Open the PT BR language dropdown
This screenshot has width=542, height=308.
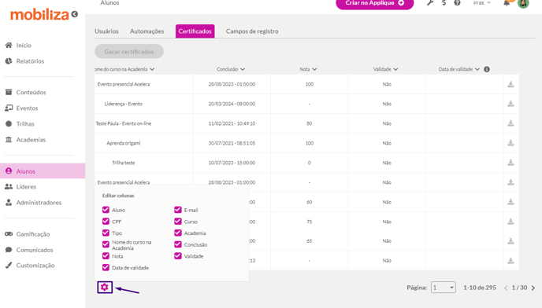pos(482,3)
